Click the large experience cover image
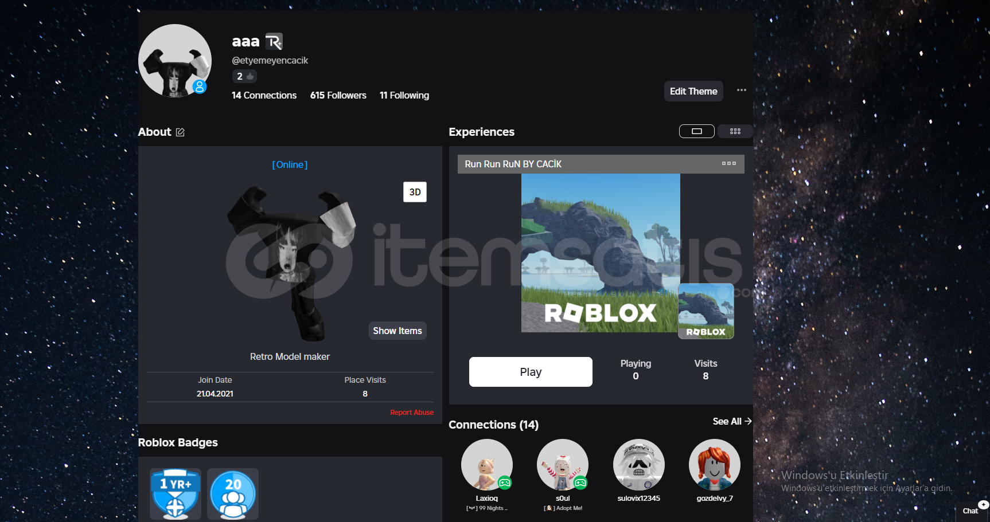The width and height of the screenshot is (990, 522). point(601,253)
